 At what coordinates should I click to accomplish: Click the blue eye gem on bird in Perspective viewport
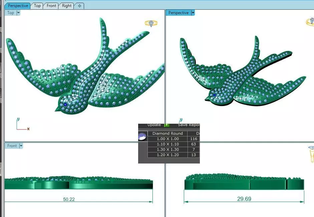[x=214, y=95]
